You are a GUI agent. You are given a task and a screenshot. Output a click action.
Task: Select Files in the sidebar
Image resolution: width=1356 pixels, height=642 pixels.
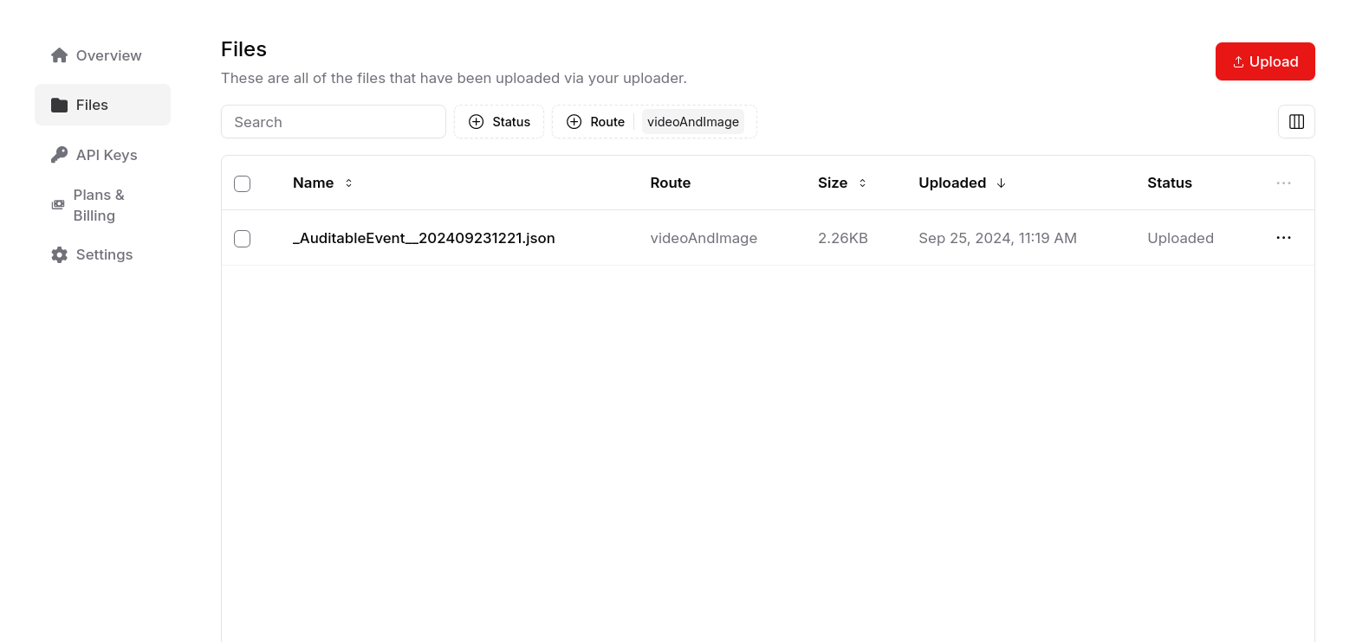102,105
